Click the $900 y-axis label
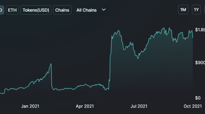This screenshot has width=205, height=114. [x=200, y=63]
